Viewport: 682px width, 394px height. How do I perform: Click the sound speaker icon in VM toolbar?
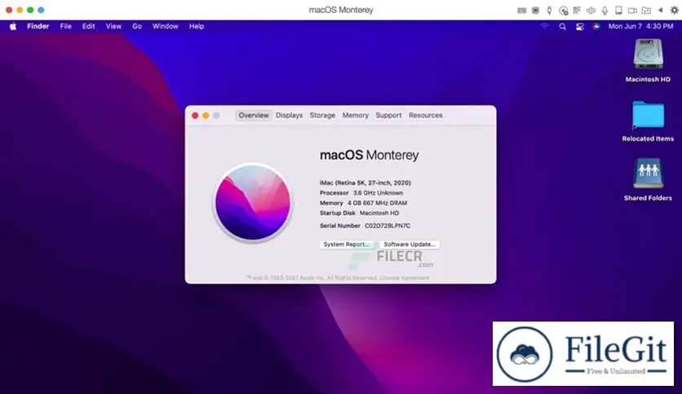(x=591, y=10)
